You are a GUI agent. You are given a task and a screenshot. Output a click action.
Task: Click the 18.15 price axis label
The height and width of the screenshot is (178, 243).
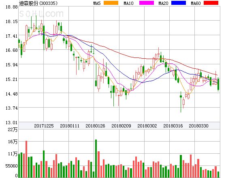point(12,21)
